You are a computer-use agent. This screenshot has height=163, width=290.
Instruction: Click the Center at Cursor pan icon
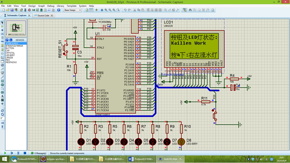[102, 10]
